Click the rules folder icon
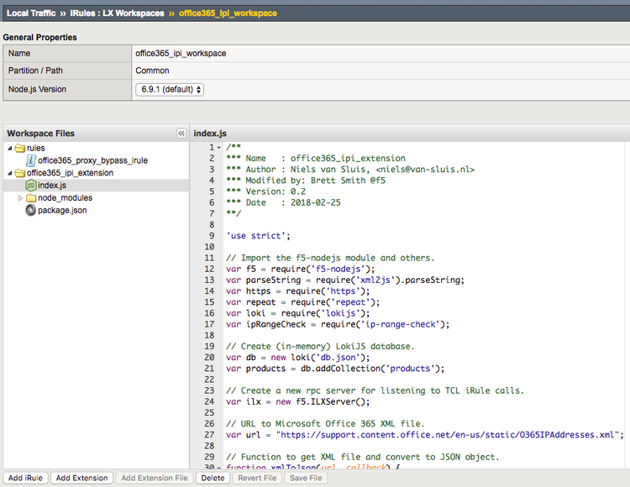This screenshot has width=630, height=487. (18, 149)
